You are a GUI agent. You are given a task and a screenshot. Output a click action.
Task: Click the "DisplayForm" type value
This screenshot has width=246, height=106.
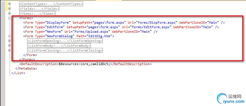(x=58, y=23)
